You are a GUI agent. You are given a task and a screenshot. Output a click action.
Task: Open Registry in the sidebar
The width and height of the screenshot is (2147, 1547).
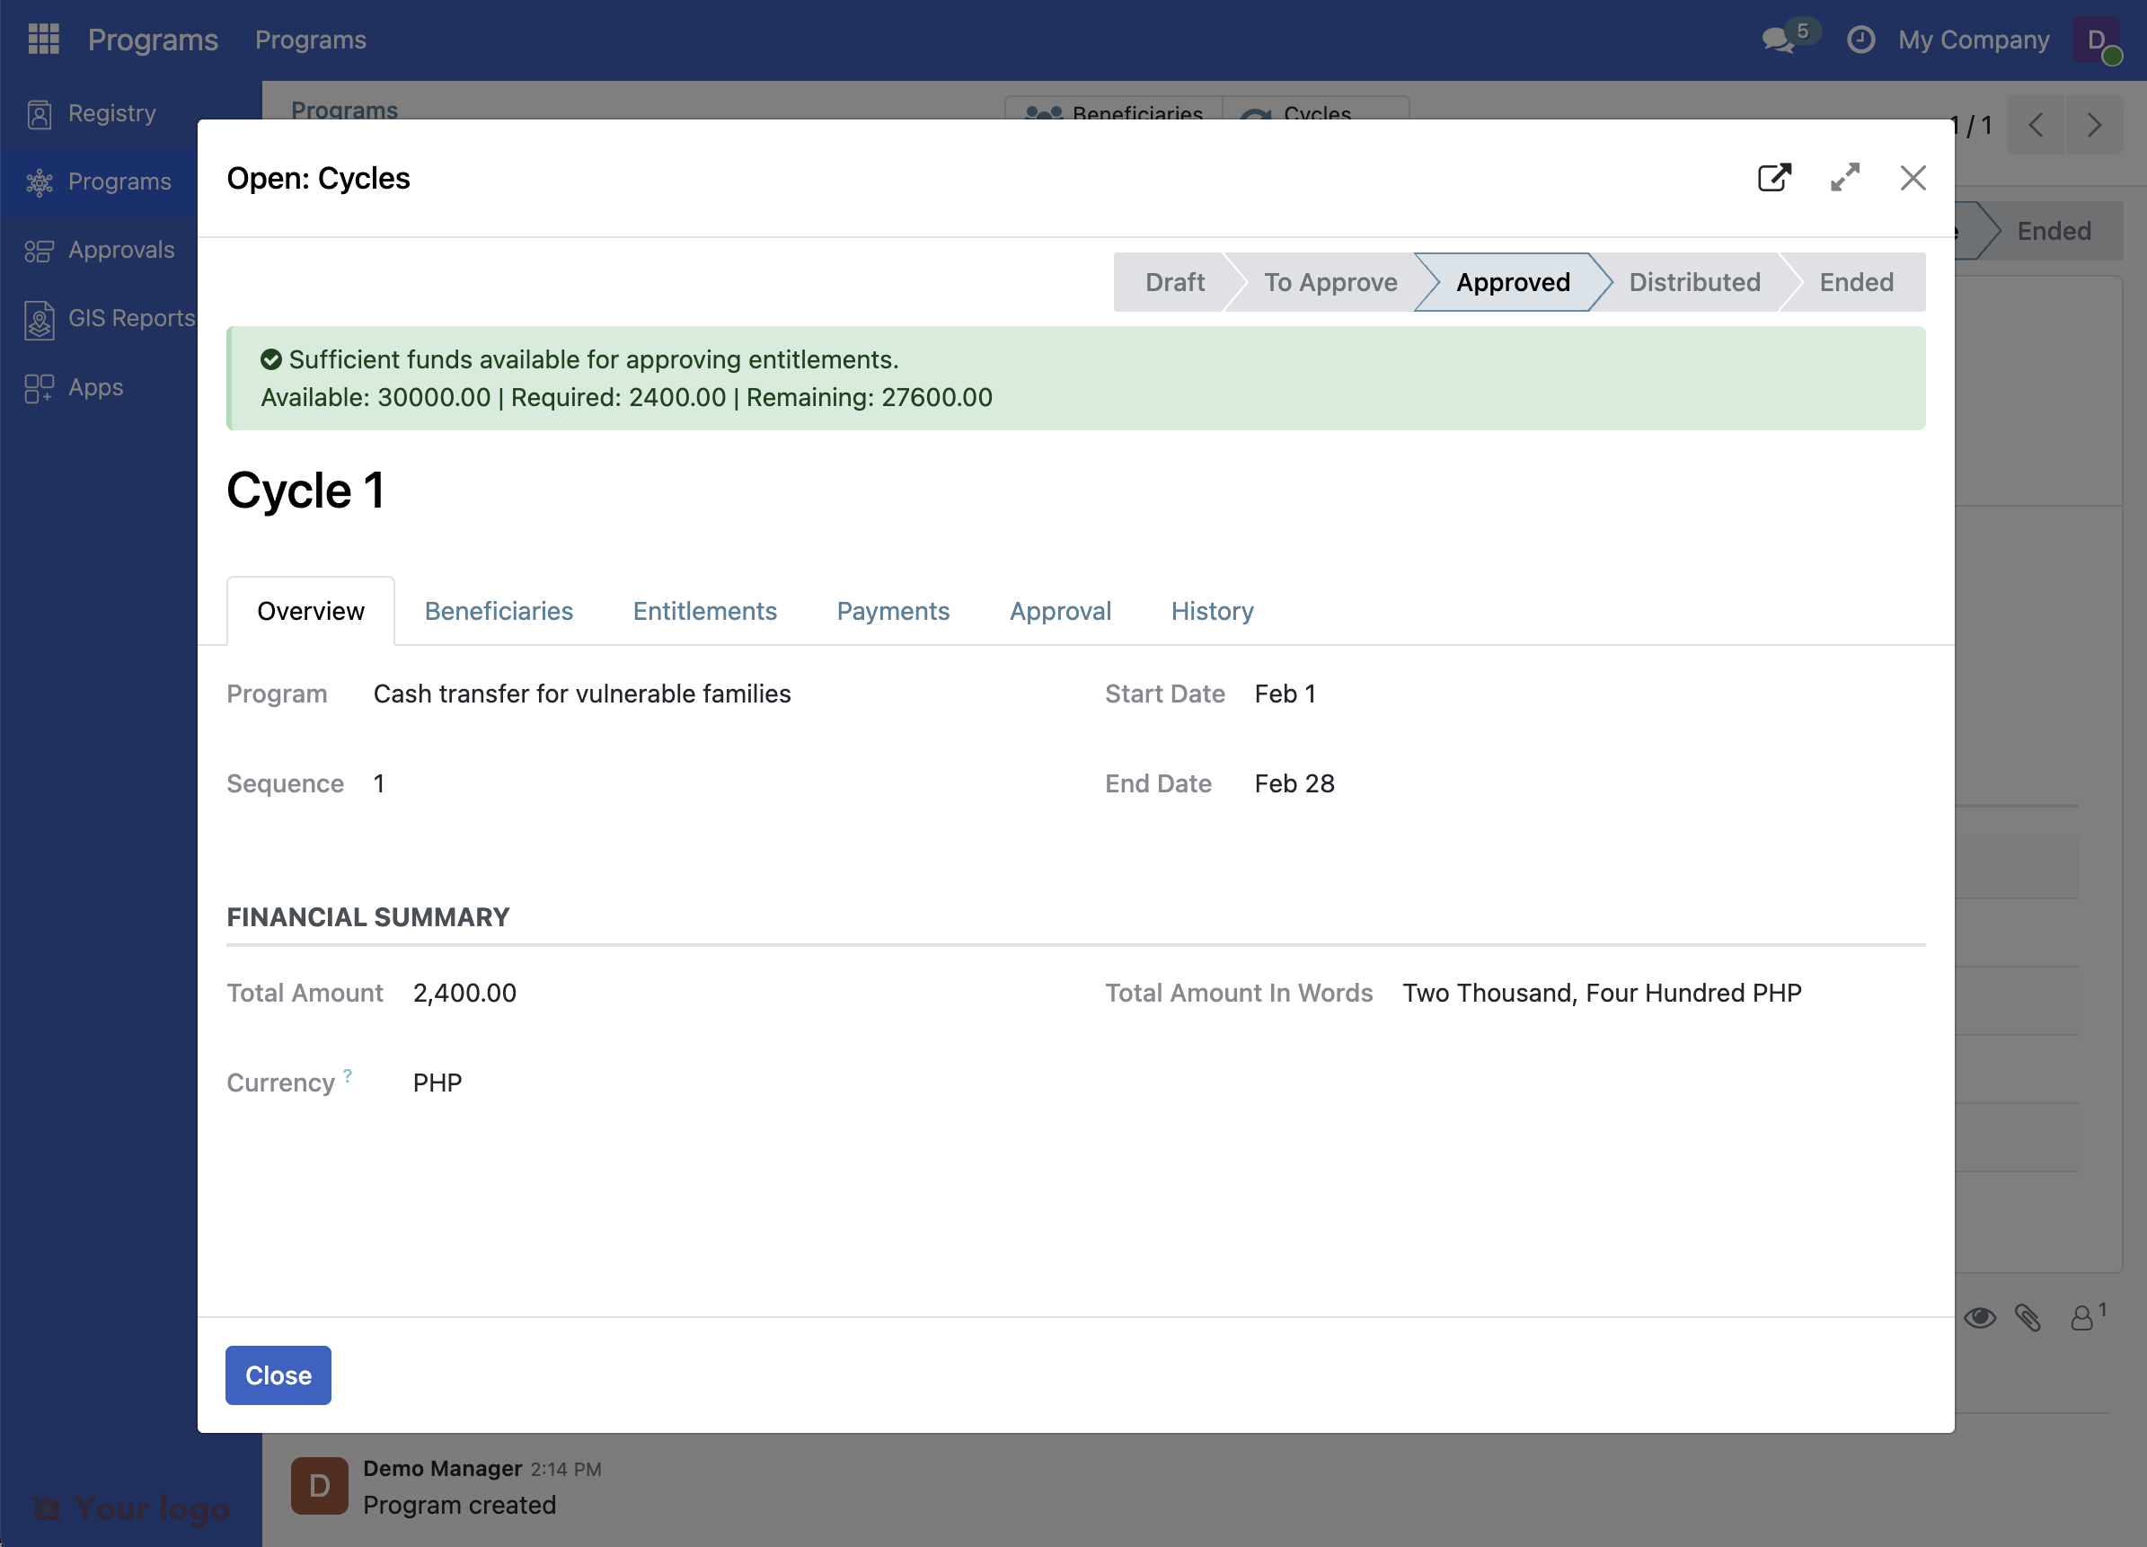point(110,113)
